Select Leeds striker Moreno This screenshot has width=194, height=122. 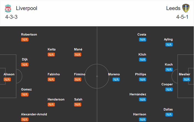(x=114, y=74)
